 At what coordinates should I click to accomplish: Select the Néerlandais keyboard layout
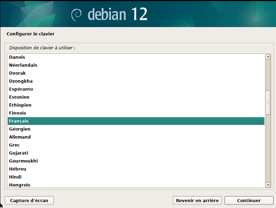click(136, 65)
